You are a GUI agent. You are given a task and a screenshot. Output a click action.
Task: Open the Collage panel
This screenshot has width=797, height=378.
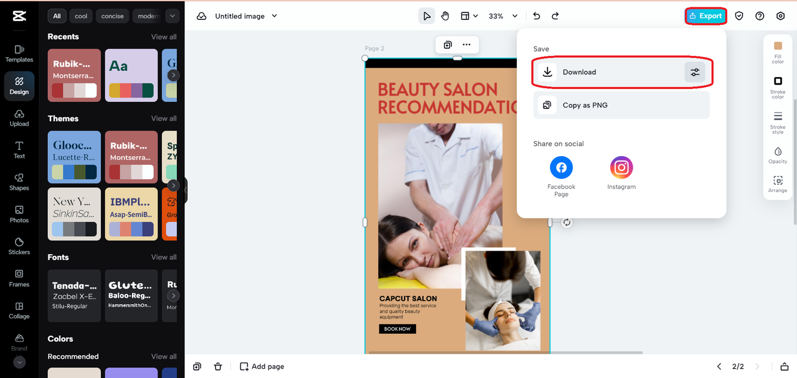pyautogui.click(x=19, y=311)
